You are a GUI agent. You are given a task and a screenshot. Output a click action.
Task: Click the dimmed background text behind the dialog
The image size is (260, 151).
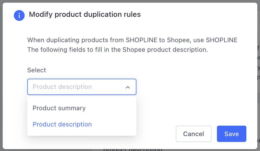coord(133,150)
